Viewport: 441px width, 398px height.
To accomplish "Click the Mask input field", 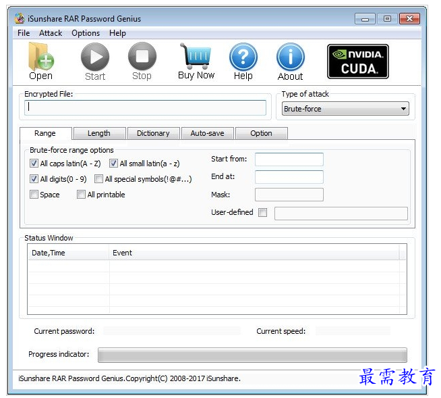I will click(289, 195).
